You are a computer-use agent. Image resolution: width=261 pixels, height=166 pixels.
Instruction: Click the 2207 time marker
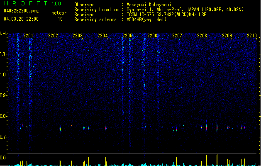pyautogui.click(x=177, y=36)
